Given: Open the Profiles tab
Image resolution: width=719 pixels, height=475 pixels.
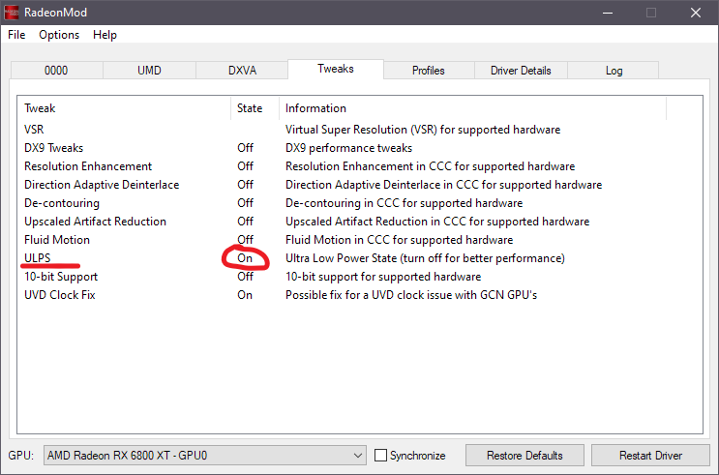Looking at the screenshot, I should pyautogui.click(x=428, y=71).
